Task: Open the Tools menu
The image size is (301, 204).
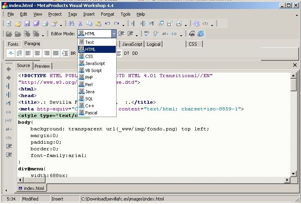Action: (126, 14)
